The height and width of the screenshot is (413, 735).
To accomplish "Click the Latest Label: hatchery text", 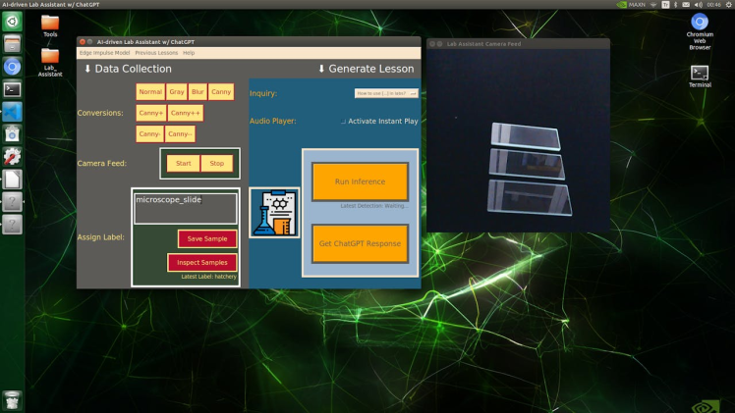I will point(208,277).
